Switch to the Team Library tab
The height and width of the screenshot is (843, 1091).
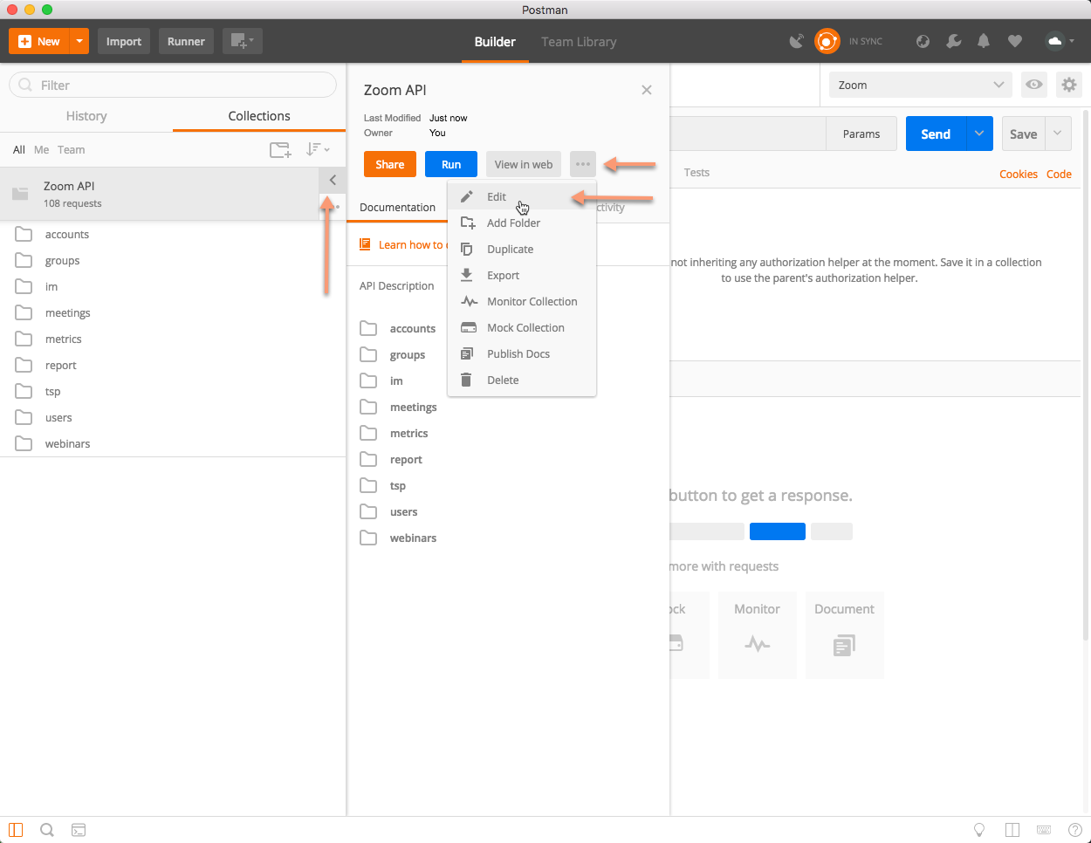(x=579, y=42)
